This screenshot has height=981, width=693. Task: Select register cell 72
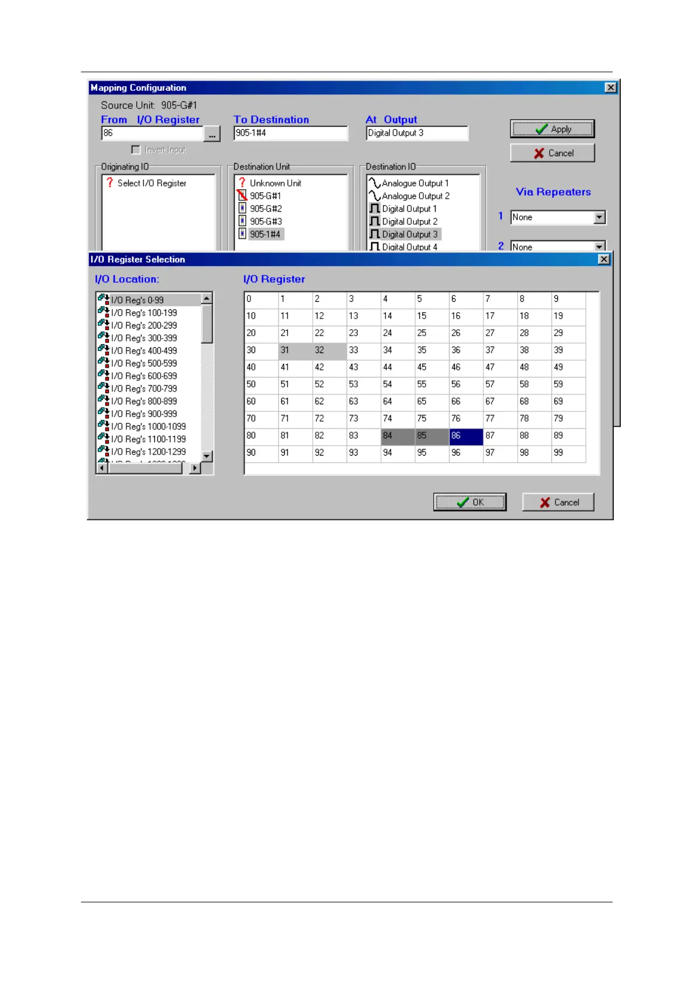(330, 419)
